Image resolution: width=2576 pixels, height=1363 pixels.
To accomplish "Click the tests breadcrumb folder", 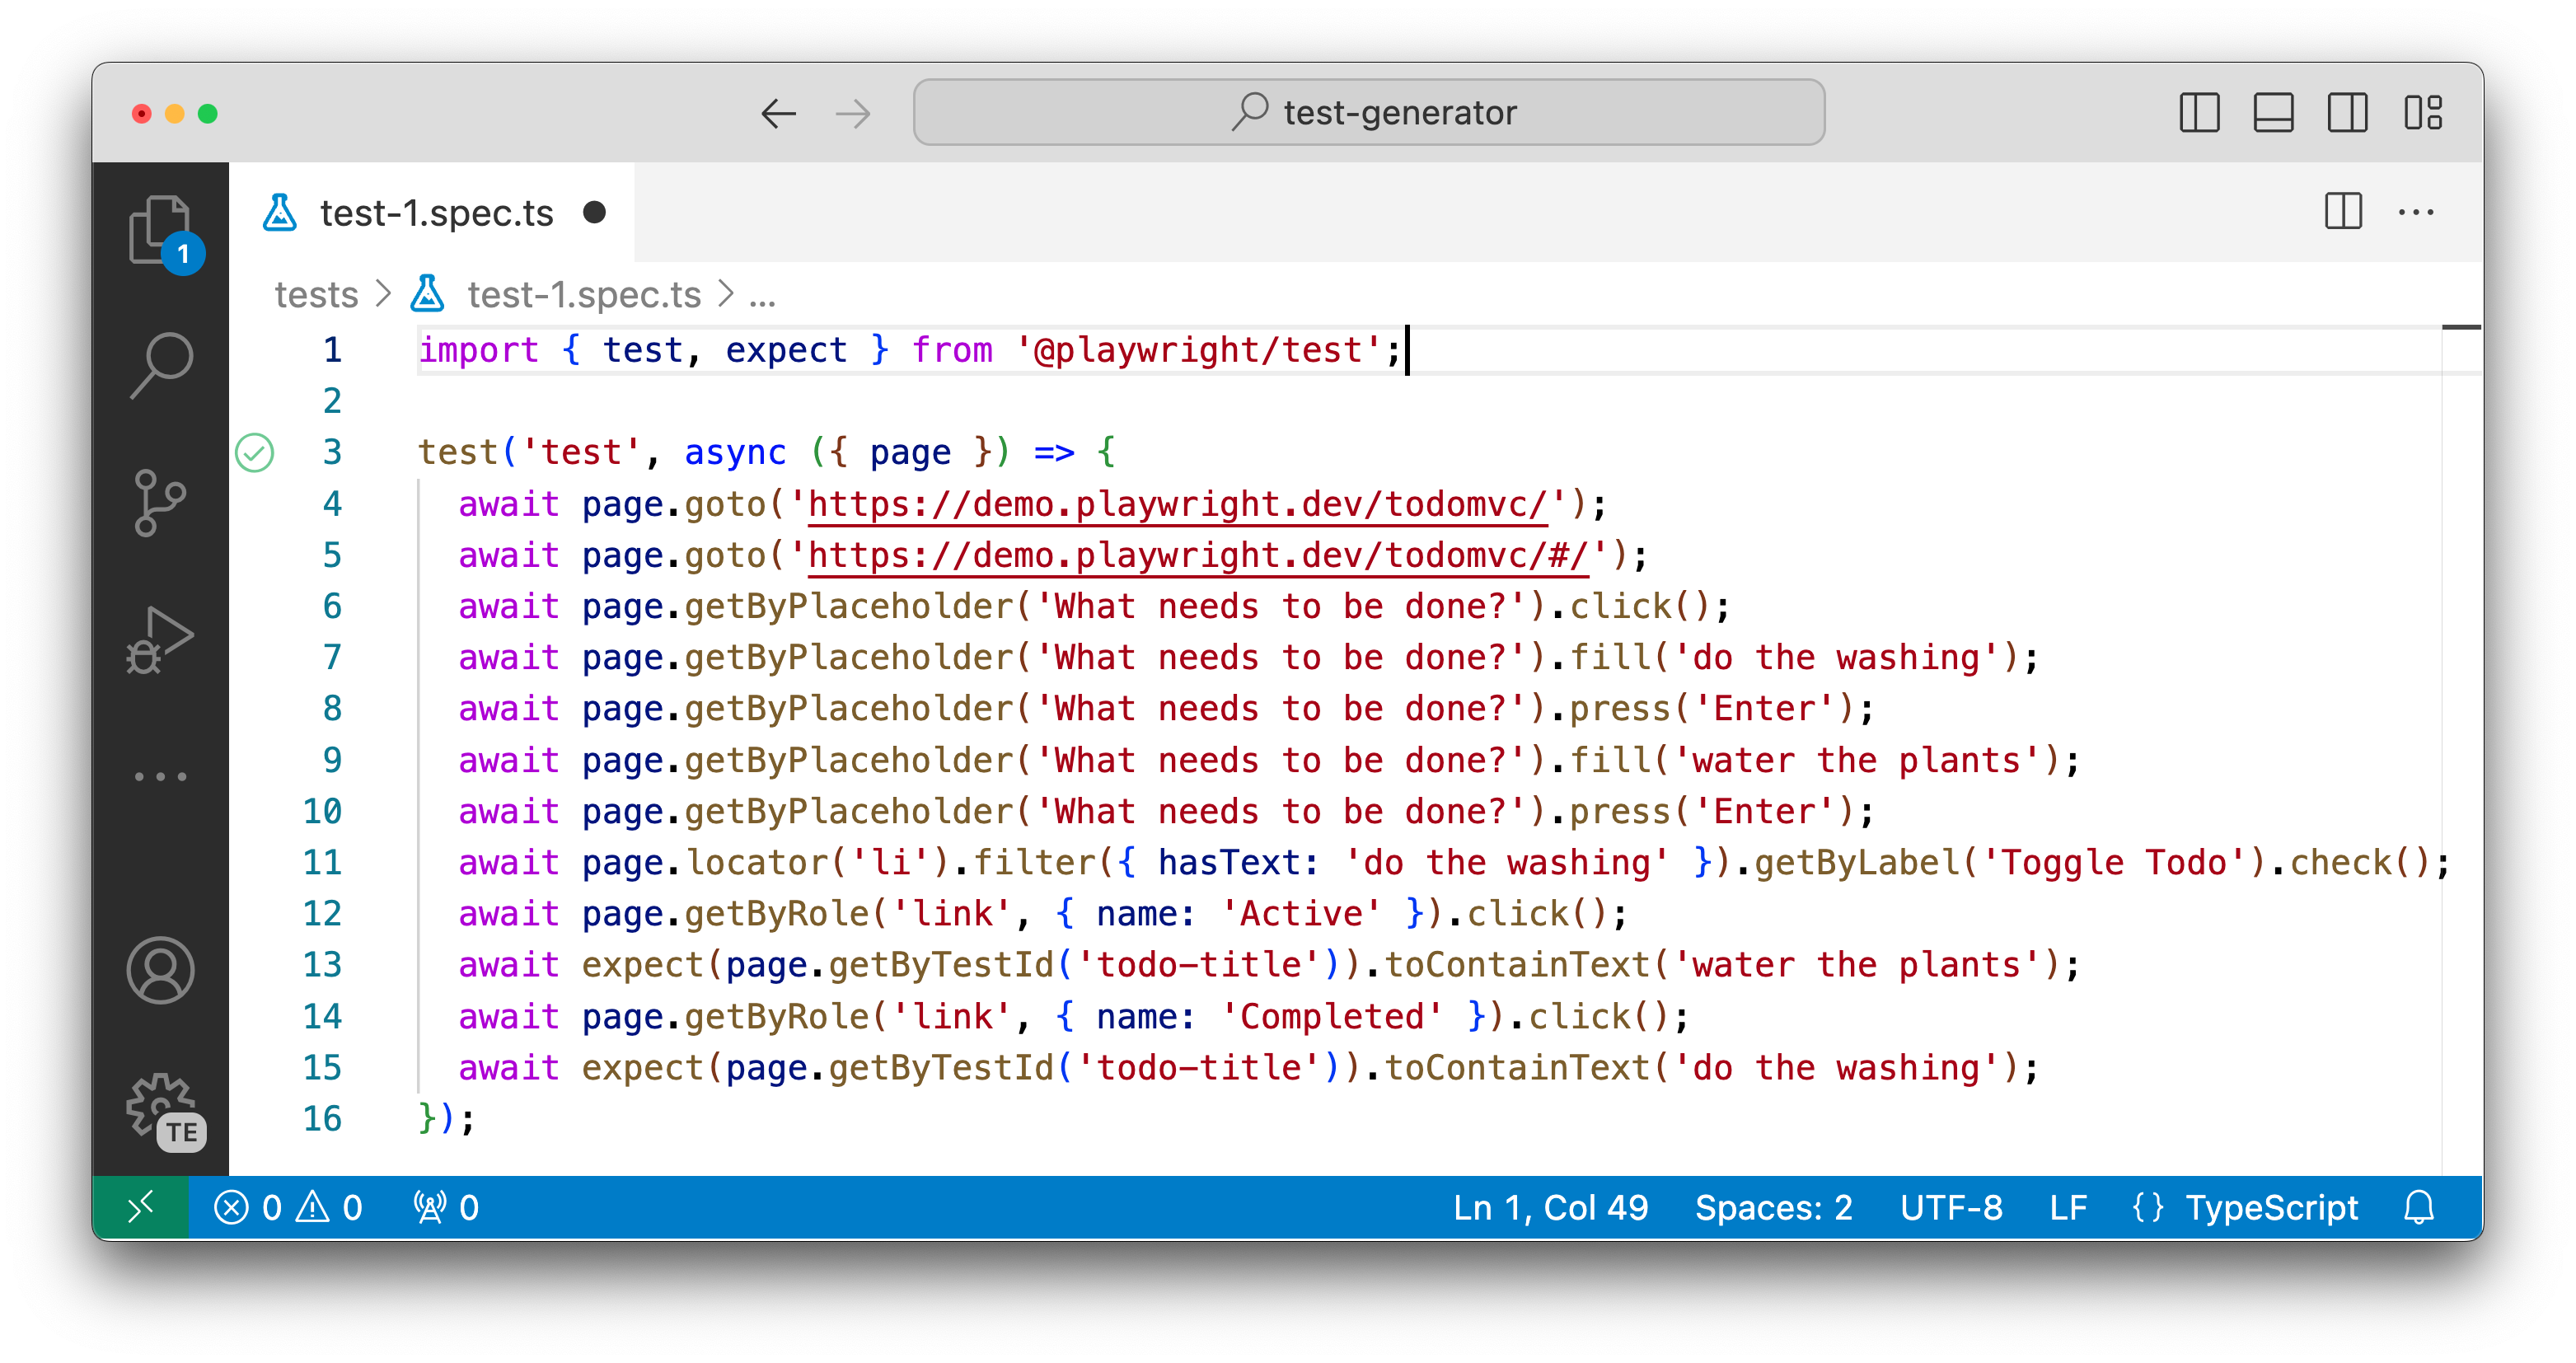I will tap(316, 295).
